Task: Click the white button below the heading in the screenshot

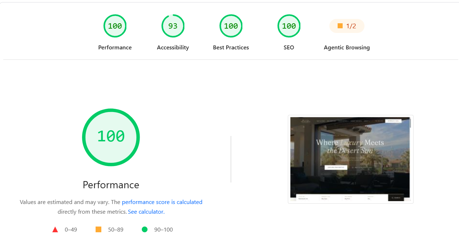Action: [x=336, y=167]
